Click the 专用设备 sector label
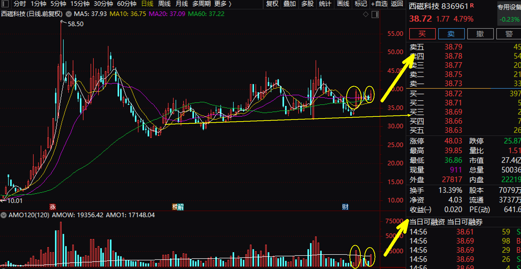This screenshot has height=269, width=521. [x=509, y=7]
